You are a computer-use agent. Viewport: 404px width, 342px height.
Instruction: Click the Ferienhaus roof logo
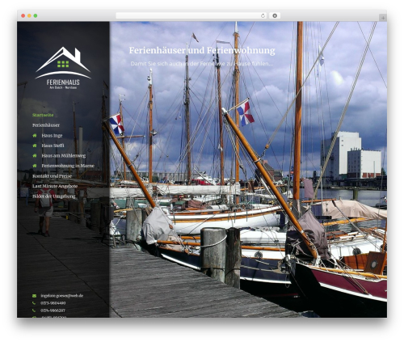[63, 68]
